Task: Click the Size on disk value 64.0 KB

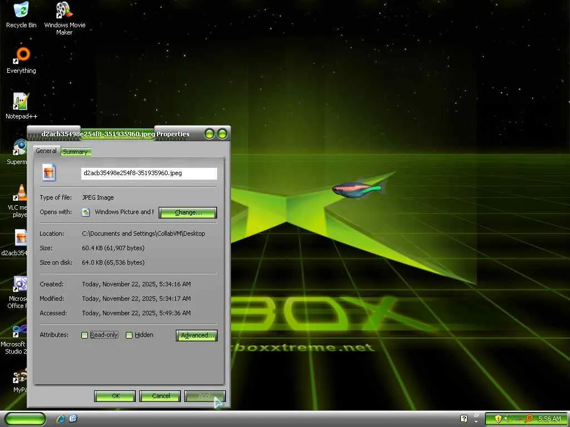Action: coord(113,262)
